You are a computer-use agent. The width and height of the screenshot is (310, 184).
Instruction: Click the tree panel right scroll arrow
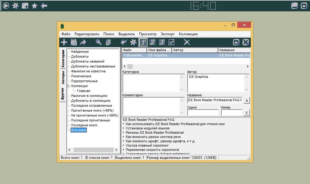coord(116,150)
